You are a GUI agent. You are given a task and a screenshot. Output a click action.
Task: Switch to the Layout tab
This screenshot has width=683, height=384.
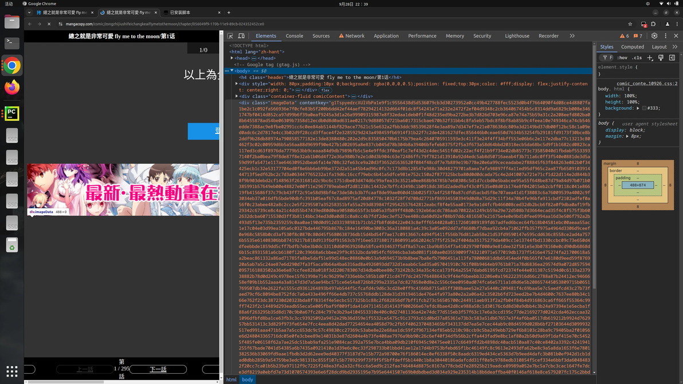coord(659,46)
